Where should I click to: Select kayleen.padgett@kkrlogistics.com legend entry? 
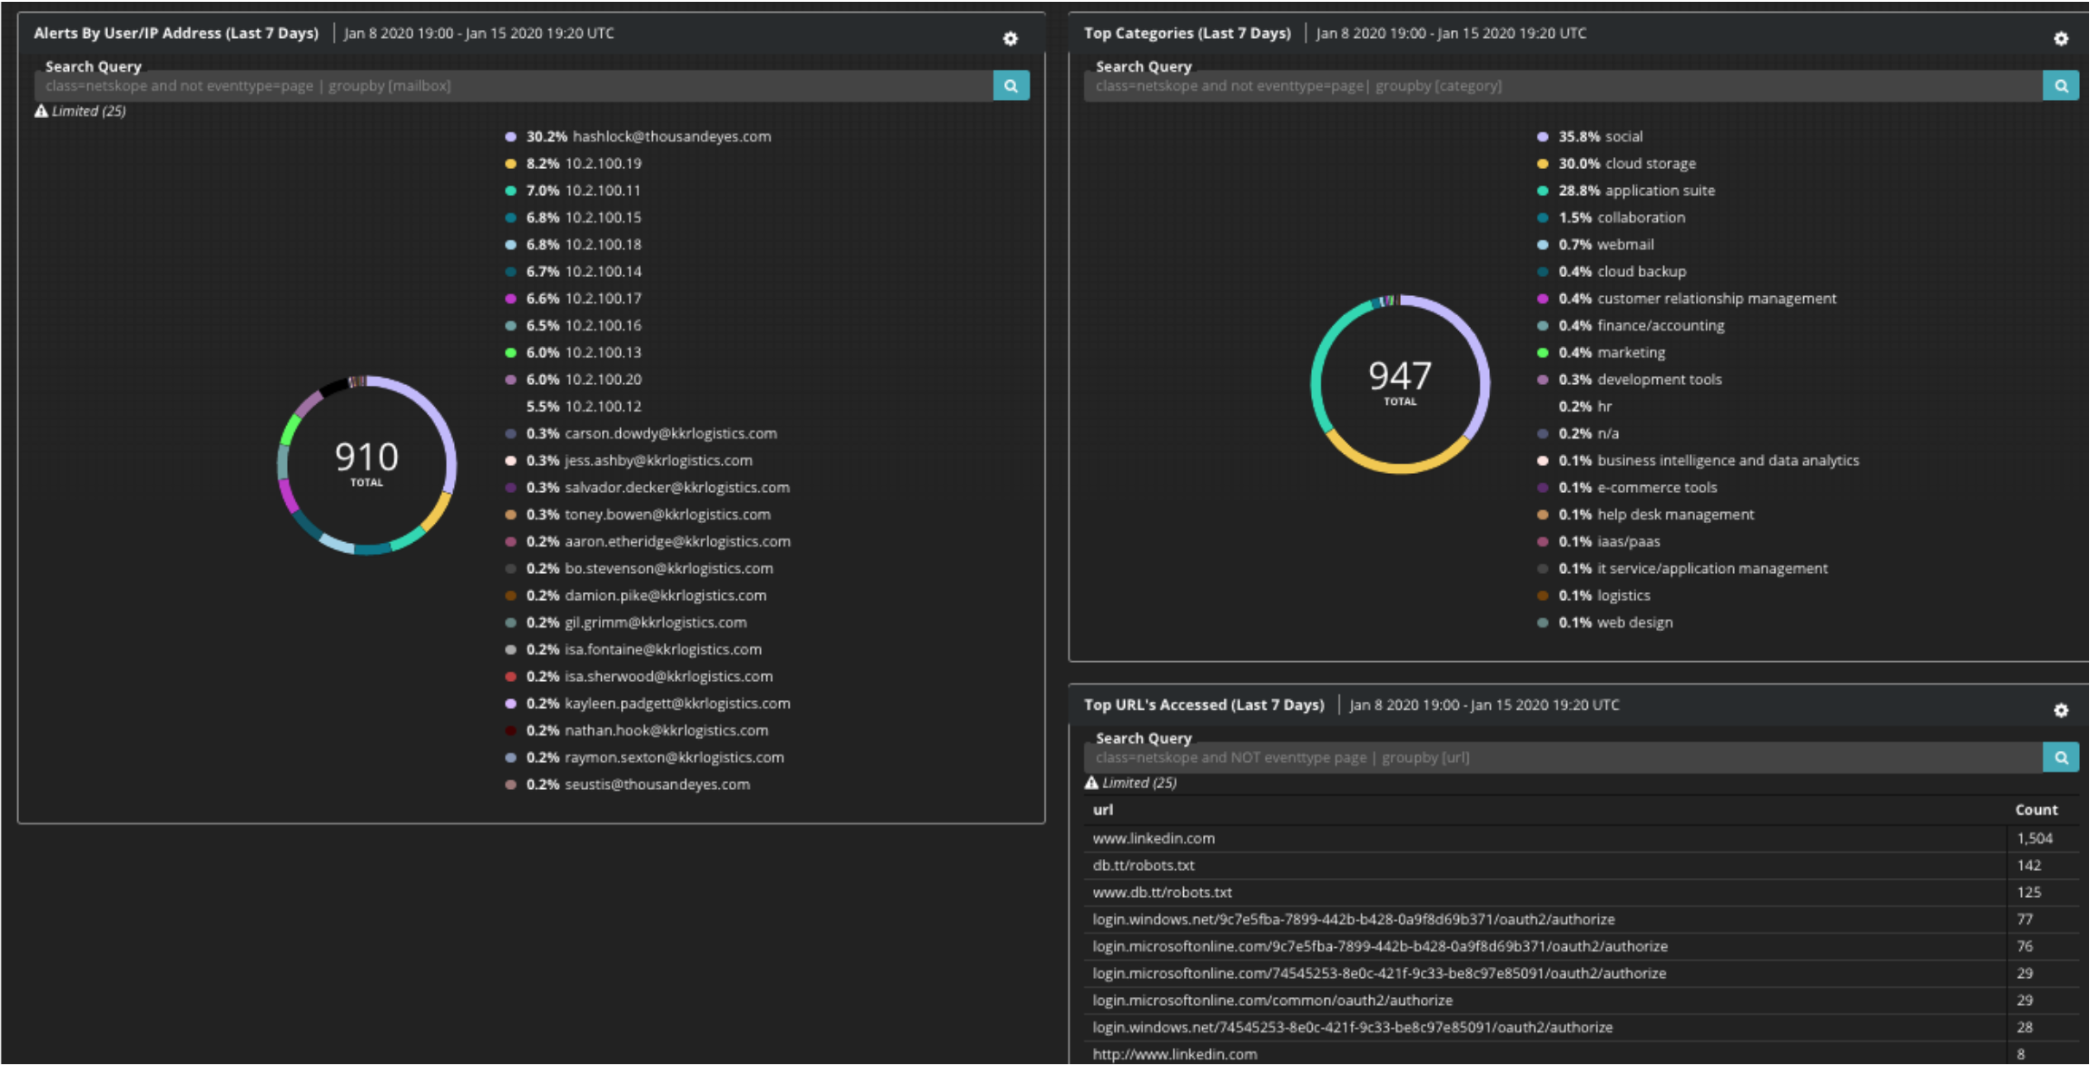tap(647, 704)
